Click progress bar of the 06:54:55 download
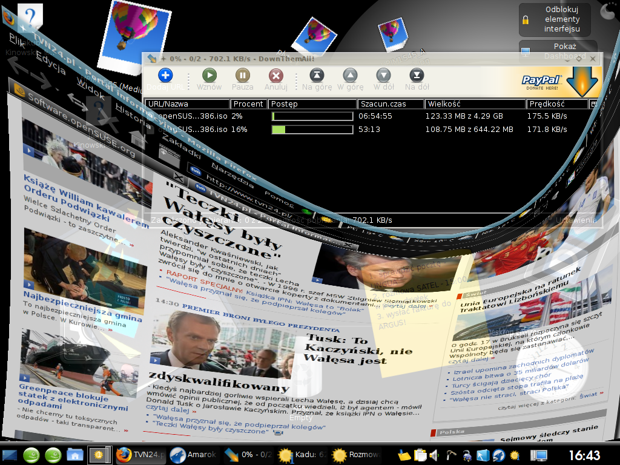 tap(312, 116)
